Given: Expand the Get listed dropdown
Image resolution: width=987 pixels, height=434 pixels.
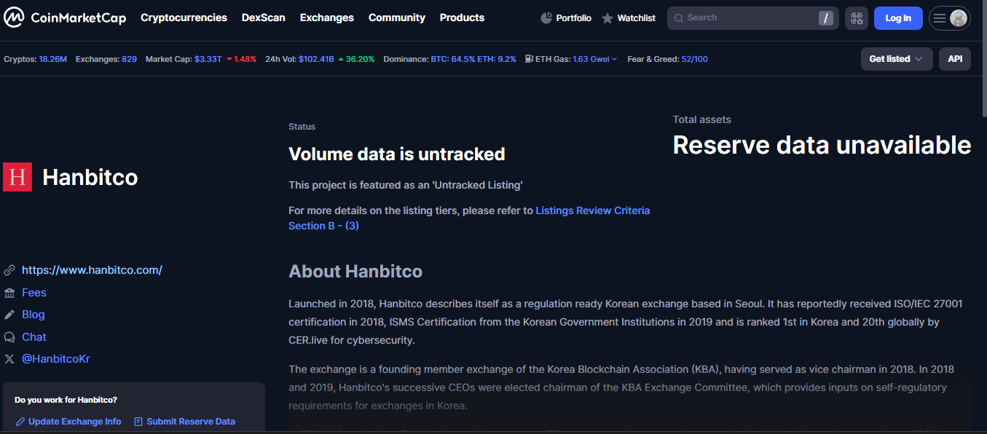Looking at the screenshot, I should (897, 59).
